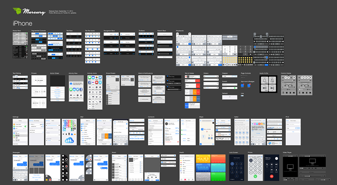Tap play in the first Control Center panel
This screenshot has width=337, height=185.
tap(289, 86)
